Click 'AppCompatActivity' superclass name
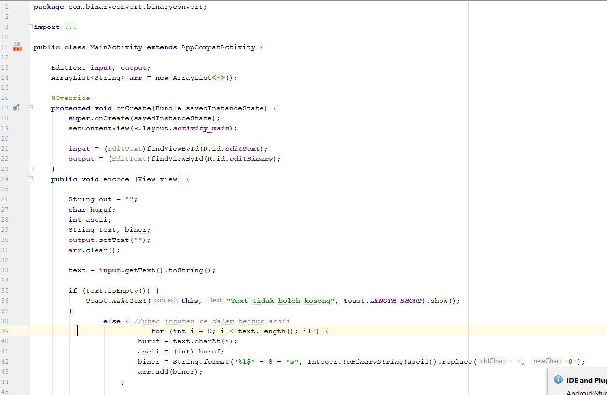Viewport: 607px width, 395px height. [x=218, y=47]
